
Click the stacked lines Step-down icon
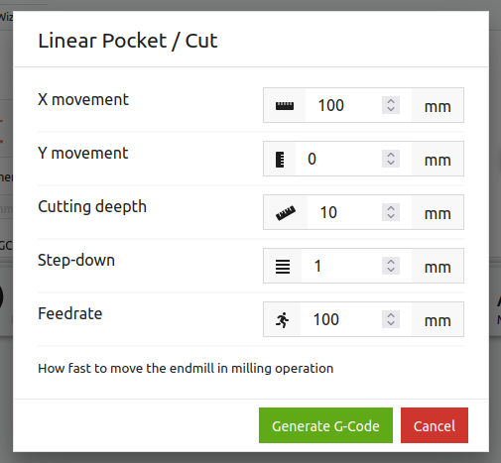point(283,267)
